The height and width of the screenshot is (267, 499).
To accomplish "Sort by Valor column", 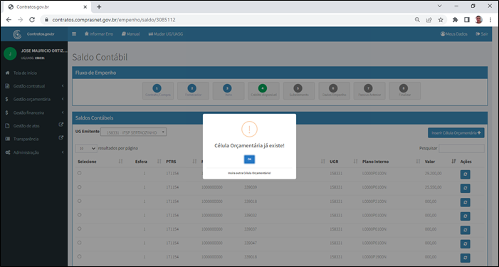I will (440, 162).
